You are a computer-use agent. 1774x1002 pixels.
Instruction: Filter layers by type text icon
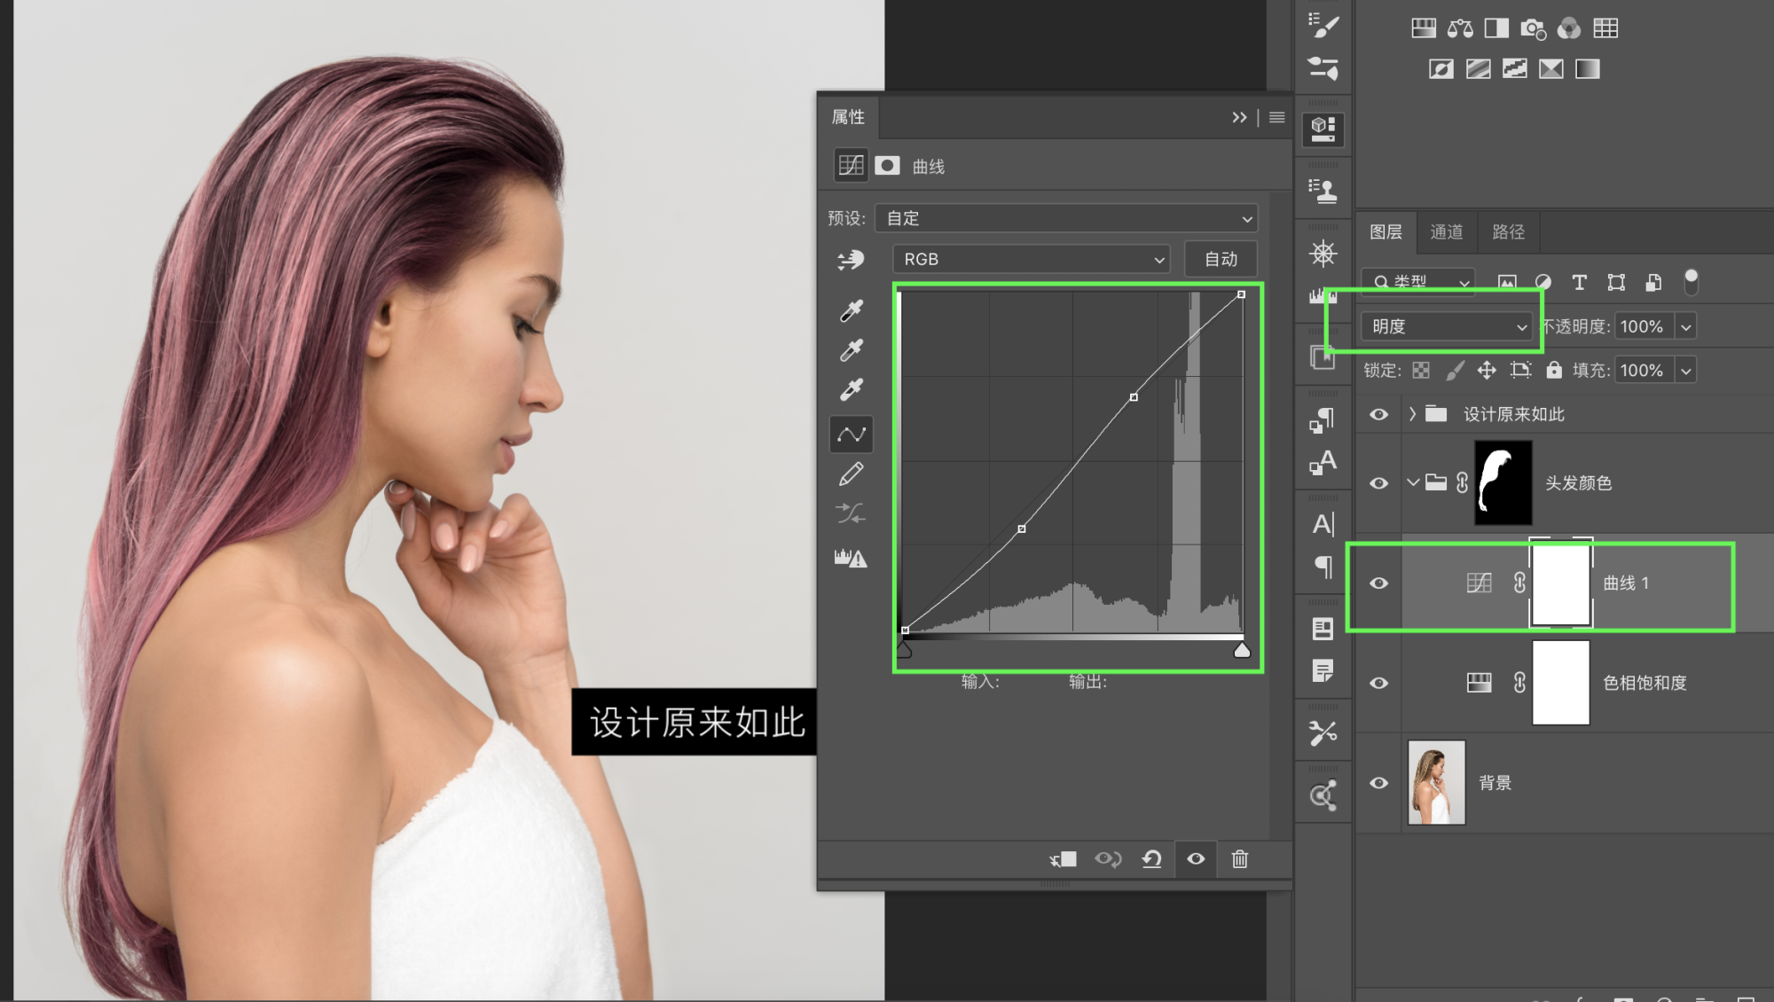(x=1580, y=283)
